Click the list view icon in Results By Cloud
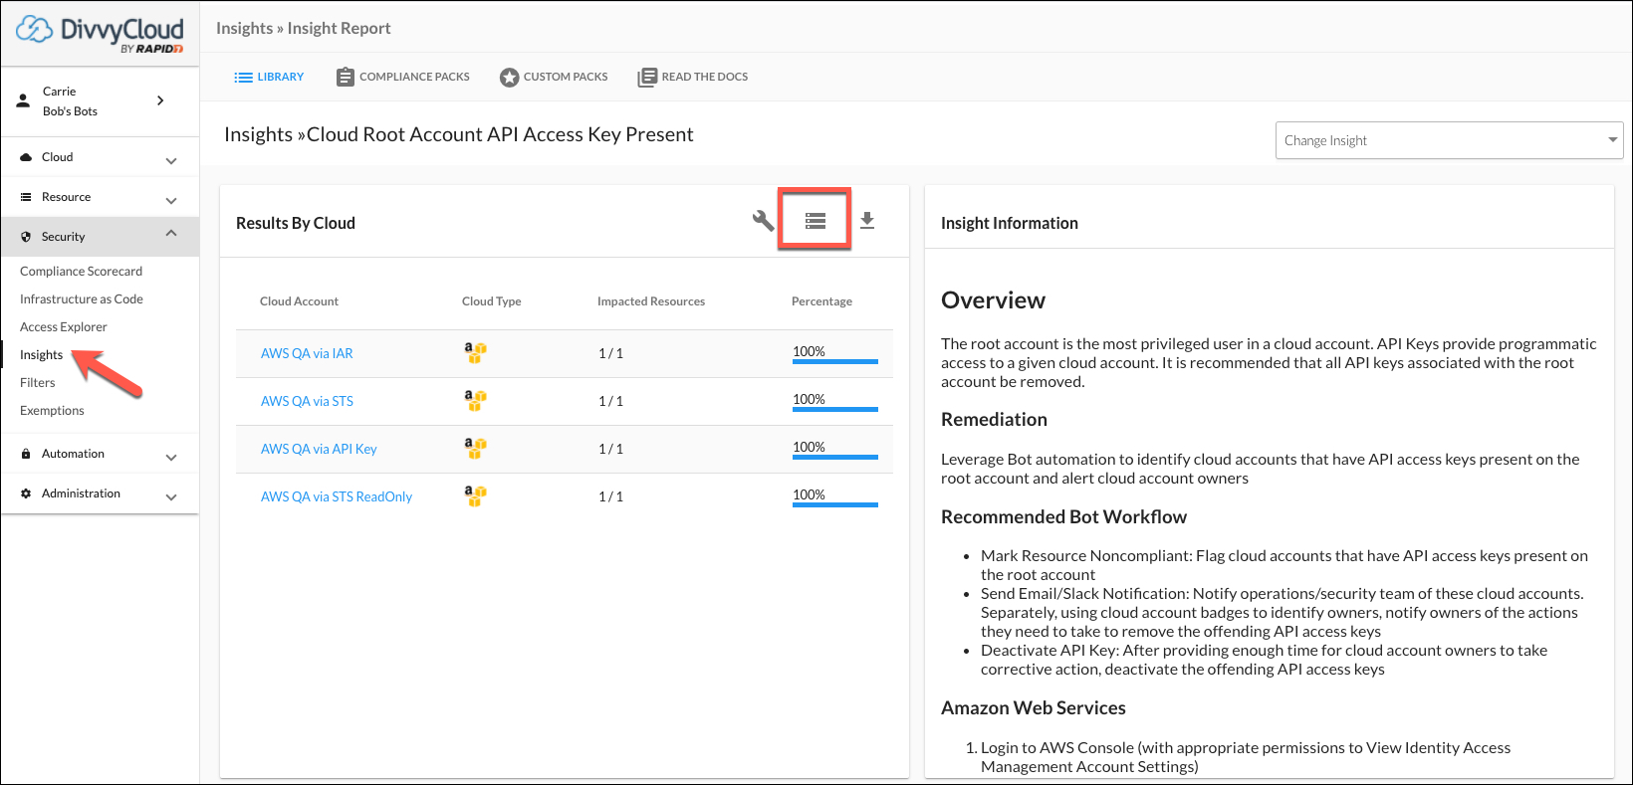Screen dimensions: 1633x785 tap(816, 221)
